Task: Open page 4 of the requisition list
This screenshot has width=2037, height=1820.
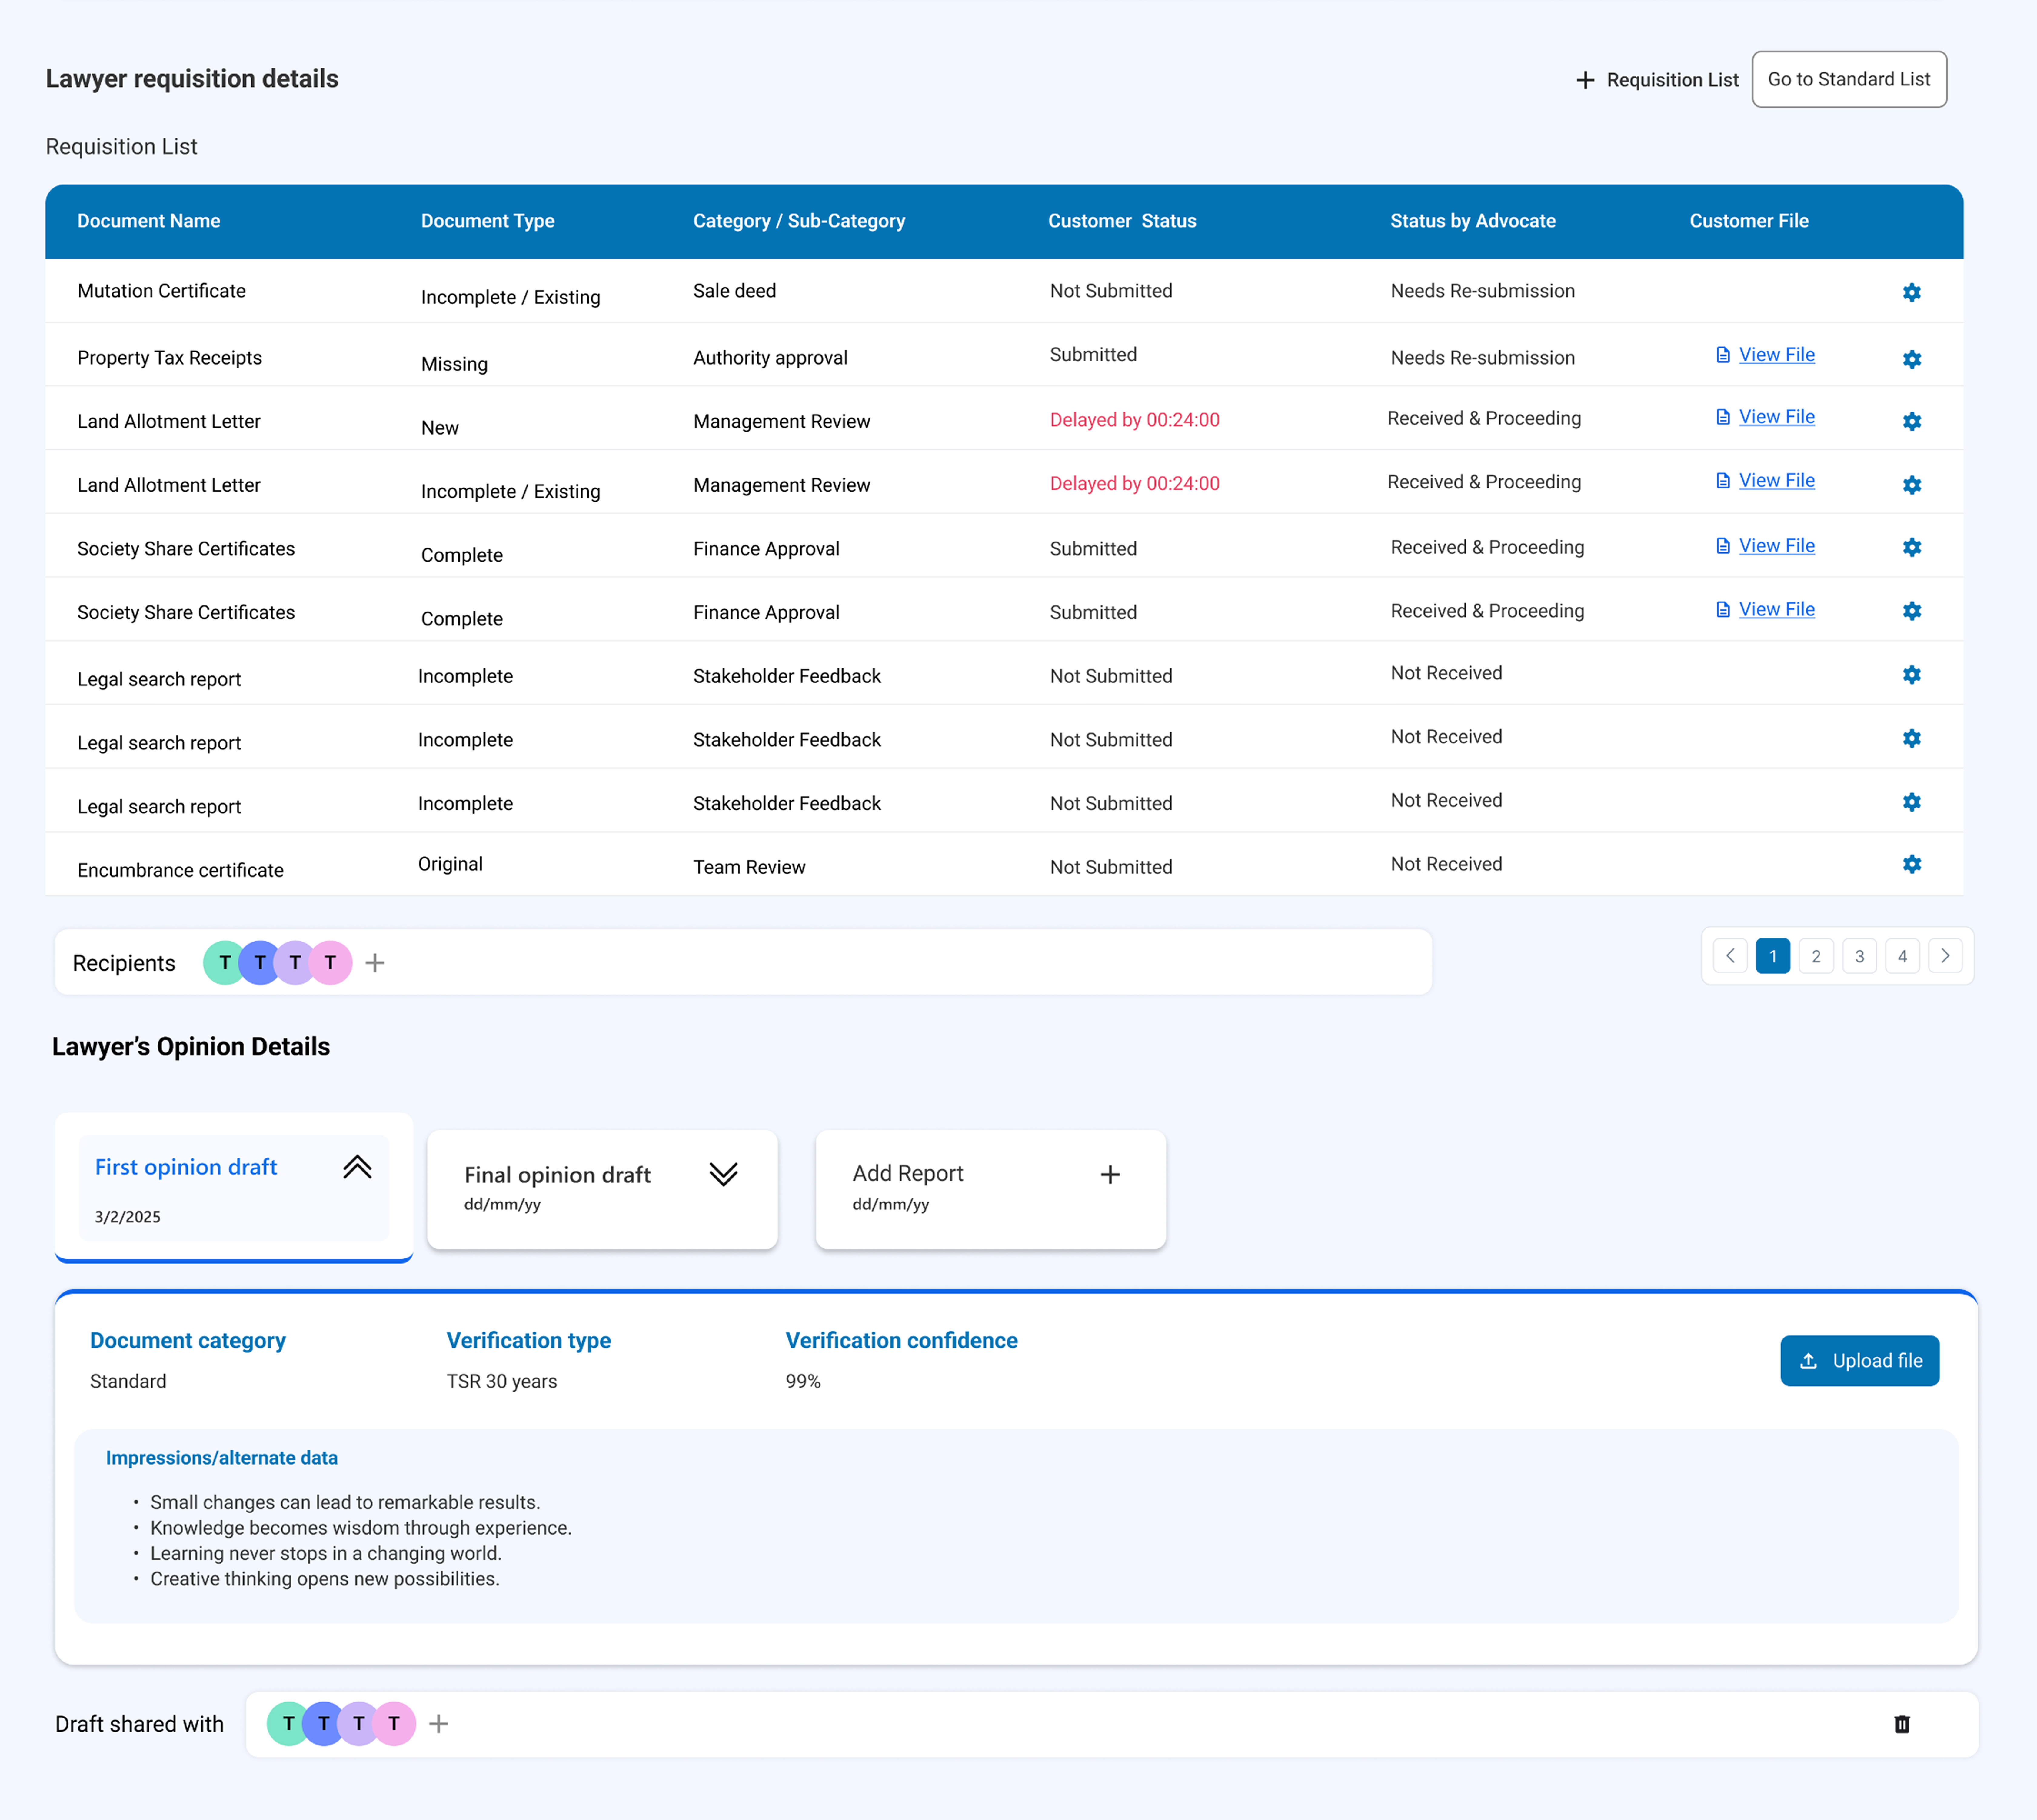Action: pos(1902,956)
